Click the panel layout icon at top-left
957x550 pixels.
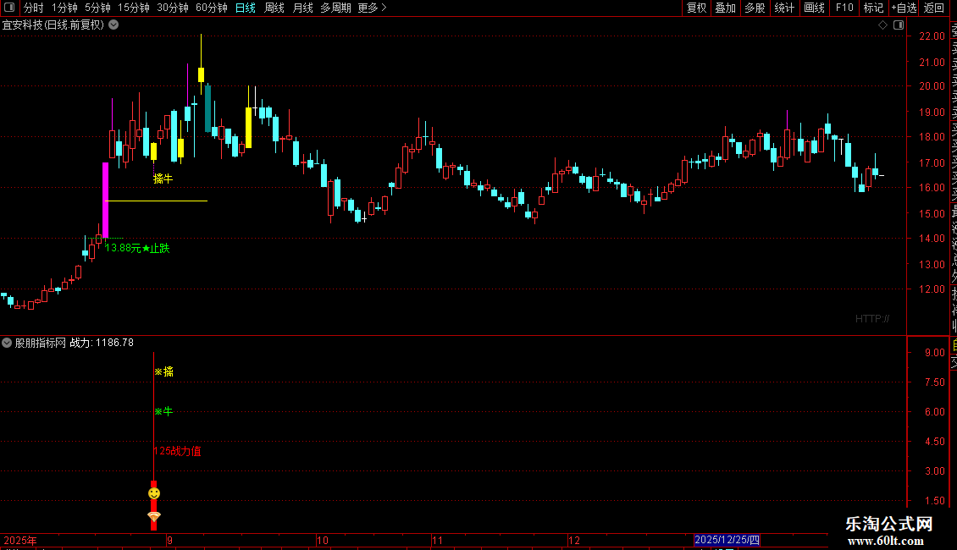click(x=9, y=8)
